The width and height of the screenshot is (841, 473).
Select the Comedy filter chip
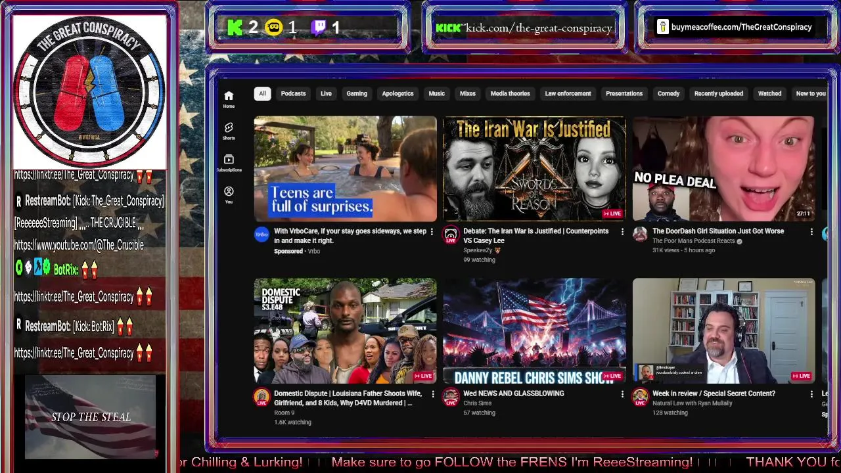click(x=669, y=93)
